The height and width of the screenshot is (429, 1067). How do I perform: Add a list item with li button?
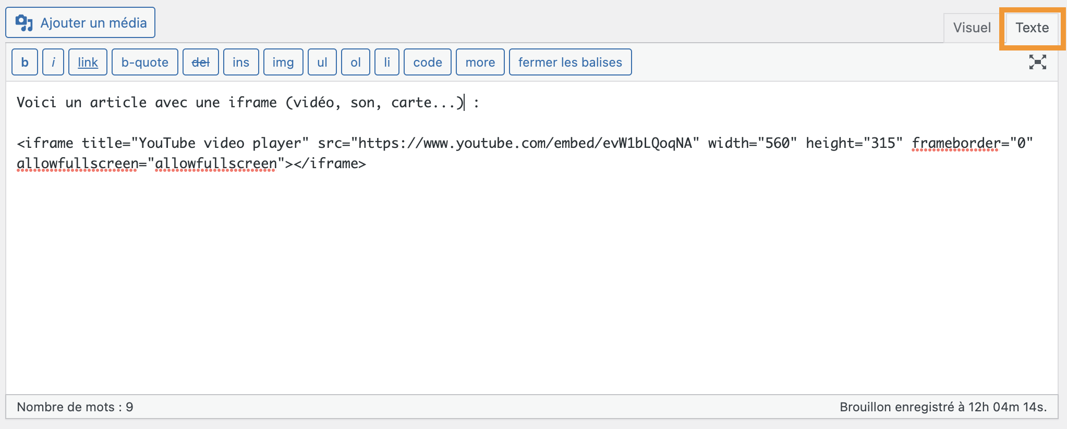[386, 62]
